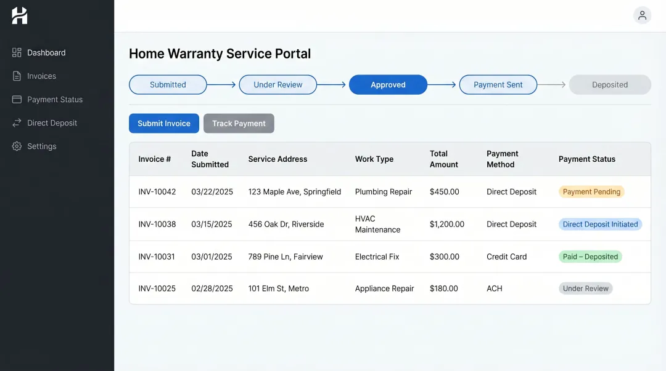Click the Plumbing Repair work type
The height and width of the screenshot is (371, 666).
pos(384,191)
